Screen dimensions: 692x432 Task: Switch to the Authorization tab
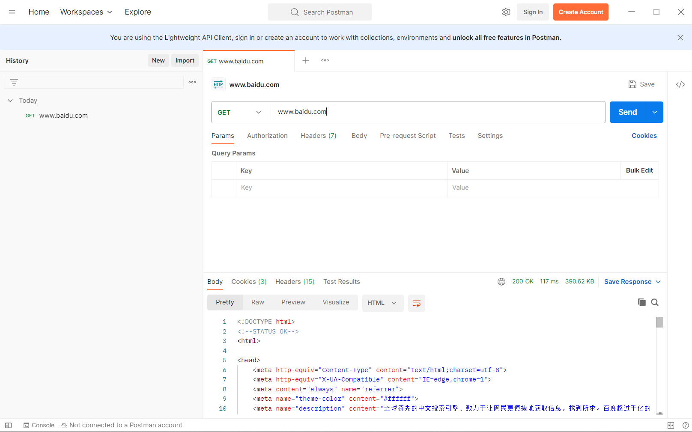(x=267, y=136)
